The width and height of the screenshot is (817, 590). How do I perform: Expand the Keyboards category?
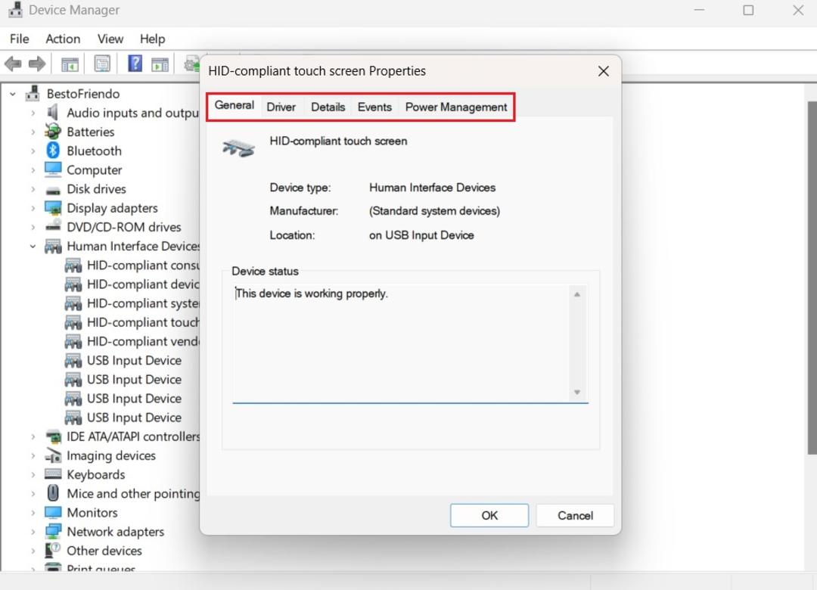click(33, 474)
